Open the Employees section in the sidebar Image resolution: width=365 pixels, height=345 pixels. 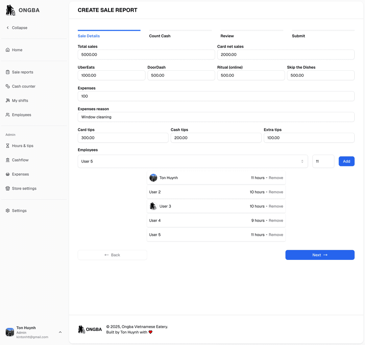point(22,115)
